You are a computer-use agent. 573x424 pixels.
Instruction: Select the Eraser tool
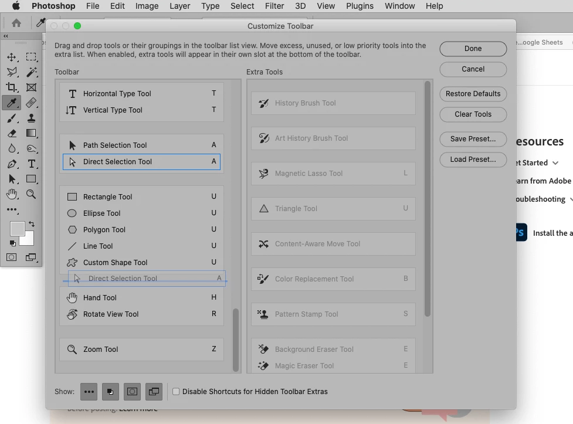click(12, 133)
